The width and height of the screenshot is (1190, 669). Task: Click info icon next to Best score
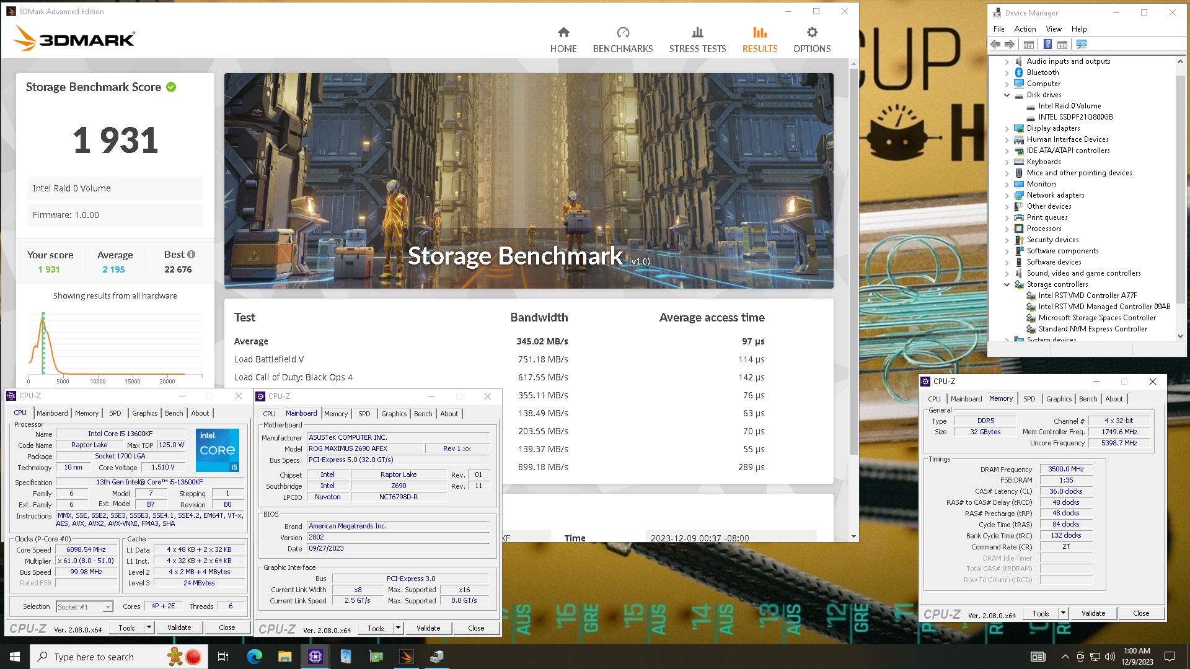coord(191,255)
